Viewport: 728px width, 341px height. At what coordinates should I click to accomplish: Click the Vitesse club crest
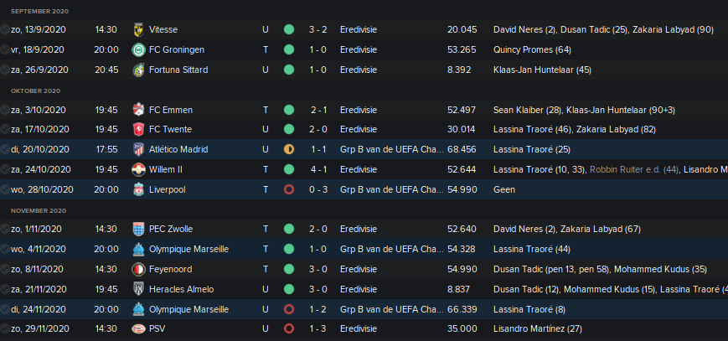click(x=138, y=29)
